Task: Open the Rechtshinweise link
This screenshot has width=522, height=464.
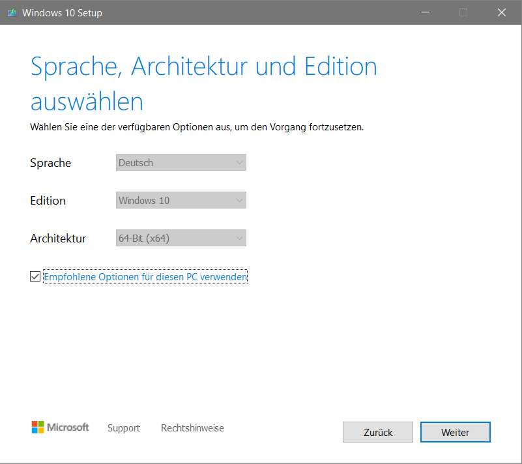Action: 192,428
